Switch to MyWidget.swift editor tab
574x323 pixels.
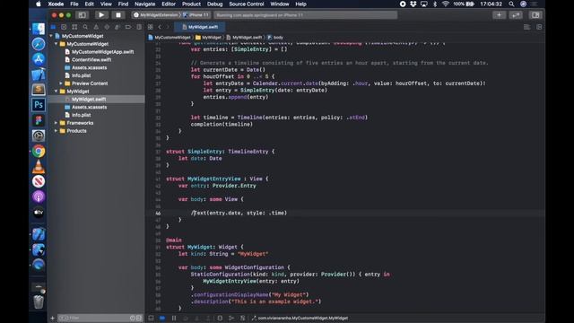[199, 27]
